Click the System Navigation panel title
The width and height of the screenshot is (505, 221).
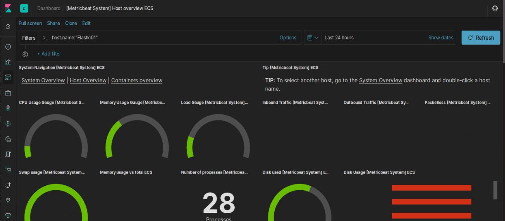click(x=62, y=68)
